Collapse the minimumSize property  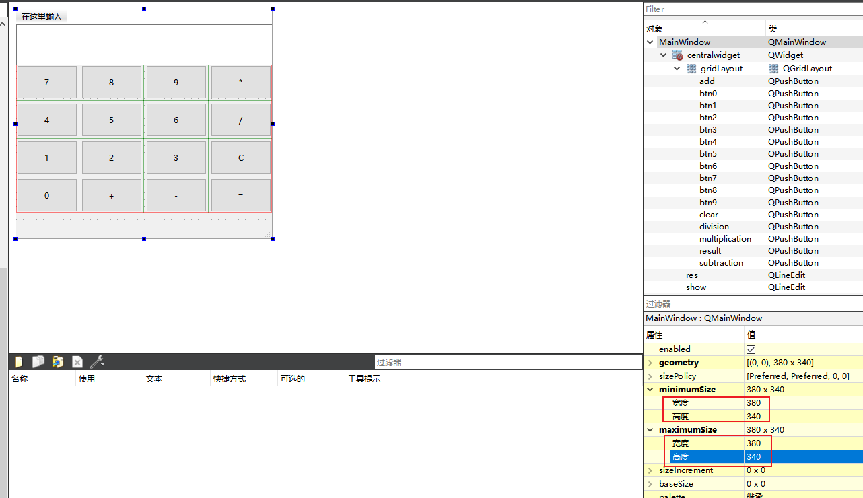click(x=650, y=390)
